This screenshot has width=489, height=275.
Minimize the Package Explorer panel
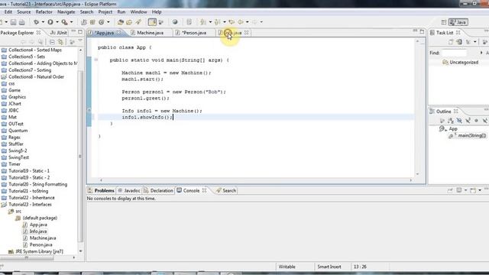point(73,32)
